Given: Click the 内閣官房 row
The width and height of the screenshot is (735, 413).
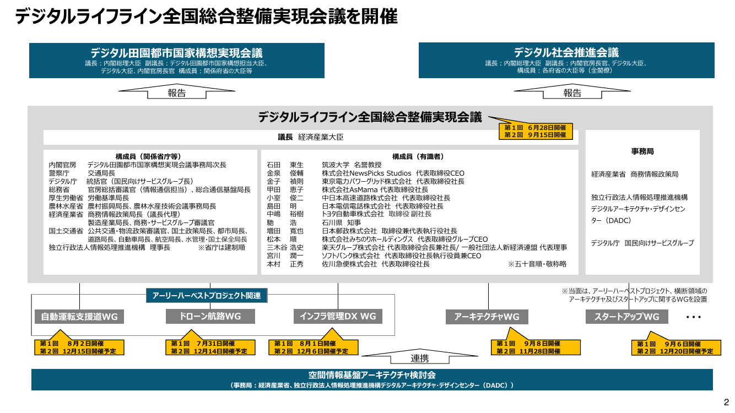Looking at the screenshot, I should point(138,165).
